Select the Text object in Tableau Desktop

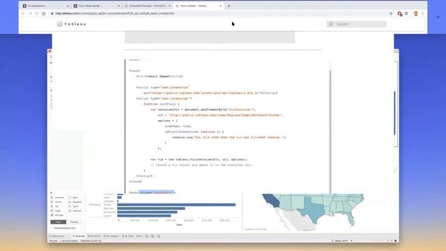54,206
